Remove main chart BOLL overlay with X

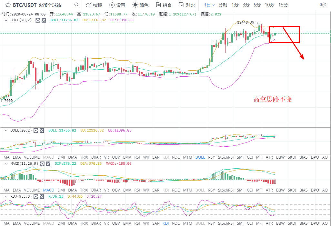[44, 20]
